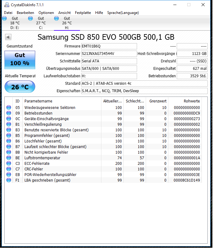This screenshot has height=248, width=213.
Task: Click status orb of Geräte-Einschaltvorgänge row
Action: coord(9,119)
